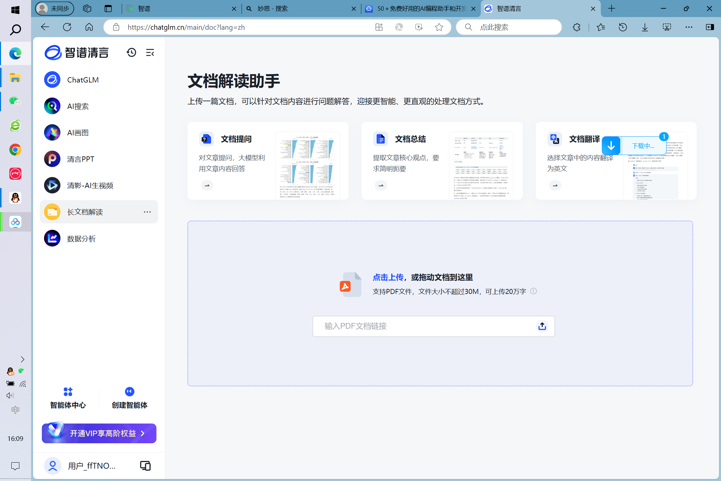Click the system volume icon
Image resolution: width=721 pixels, height=481 pixels.
click(10, 395)
